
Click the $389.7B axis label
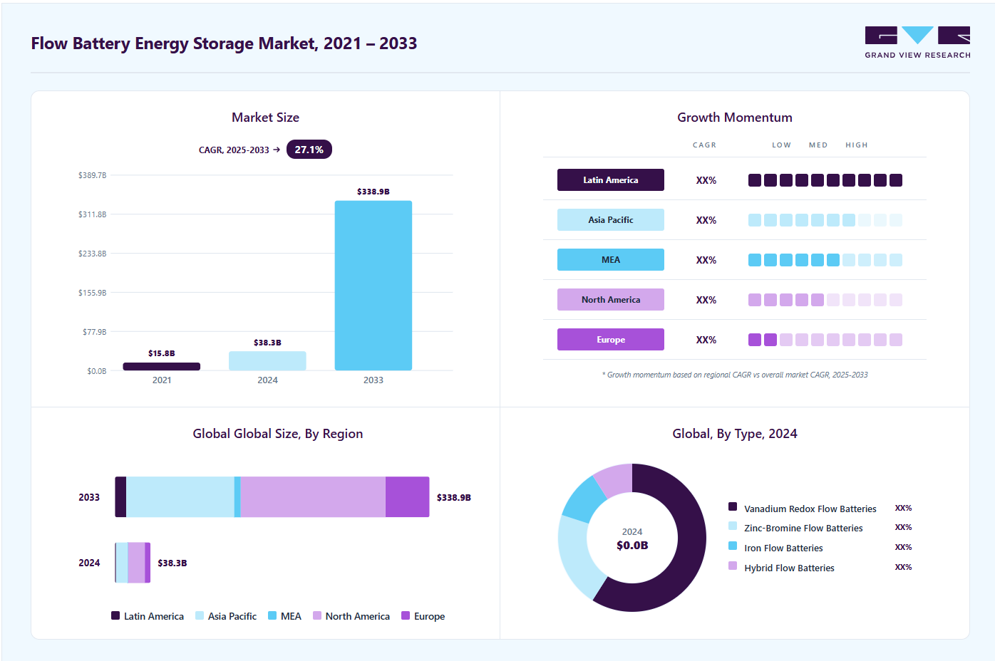tap(93, 175)
